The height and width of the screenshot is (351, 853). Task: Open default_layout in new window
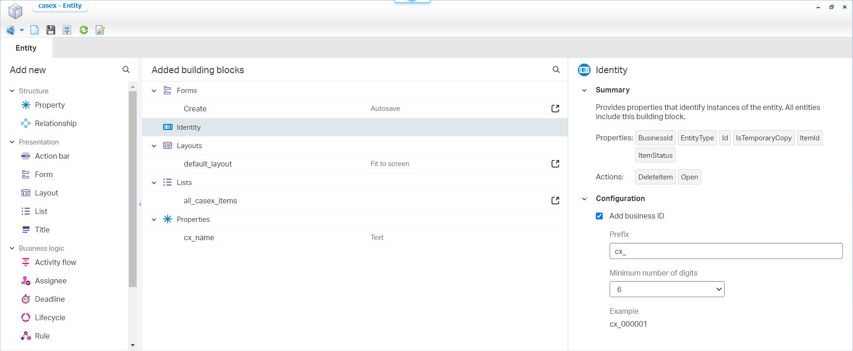click(x=555, y=164)
